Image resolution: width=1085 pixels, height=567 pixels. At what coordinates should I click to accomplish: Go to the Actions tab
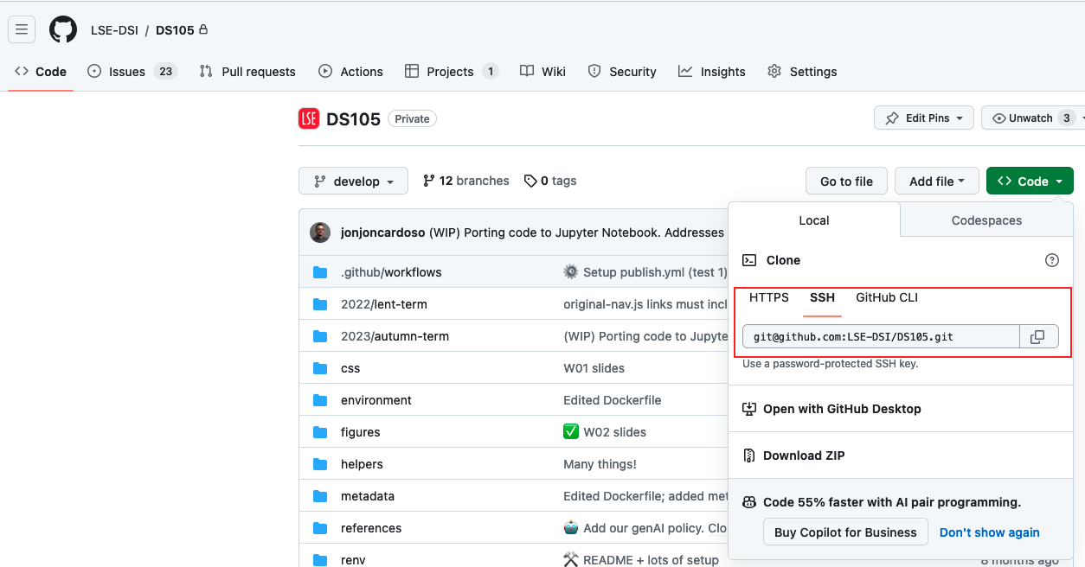tap(350, 72)
